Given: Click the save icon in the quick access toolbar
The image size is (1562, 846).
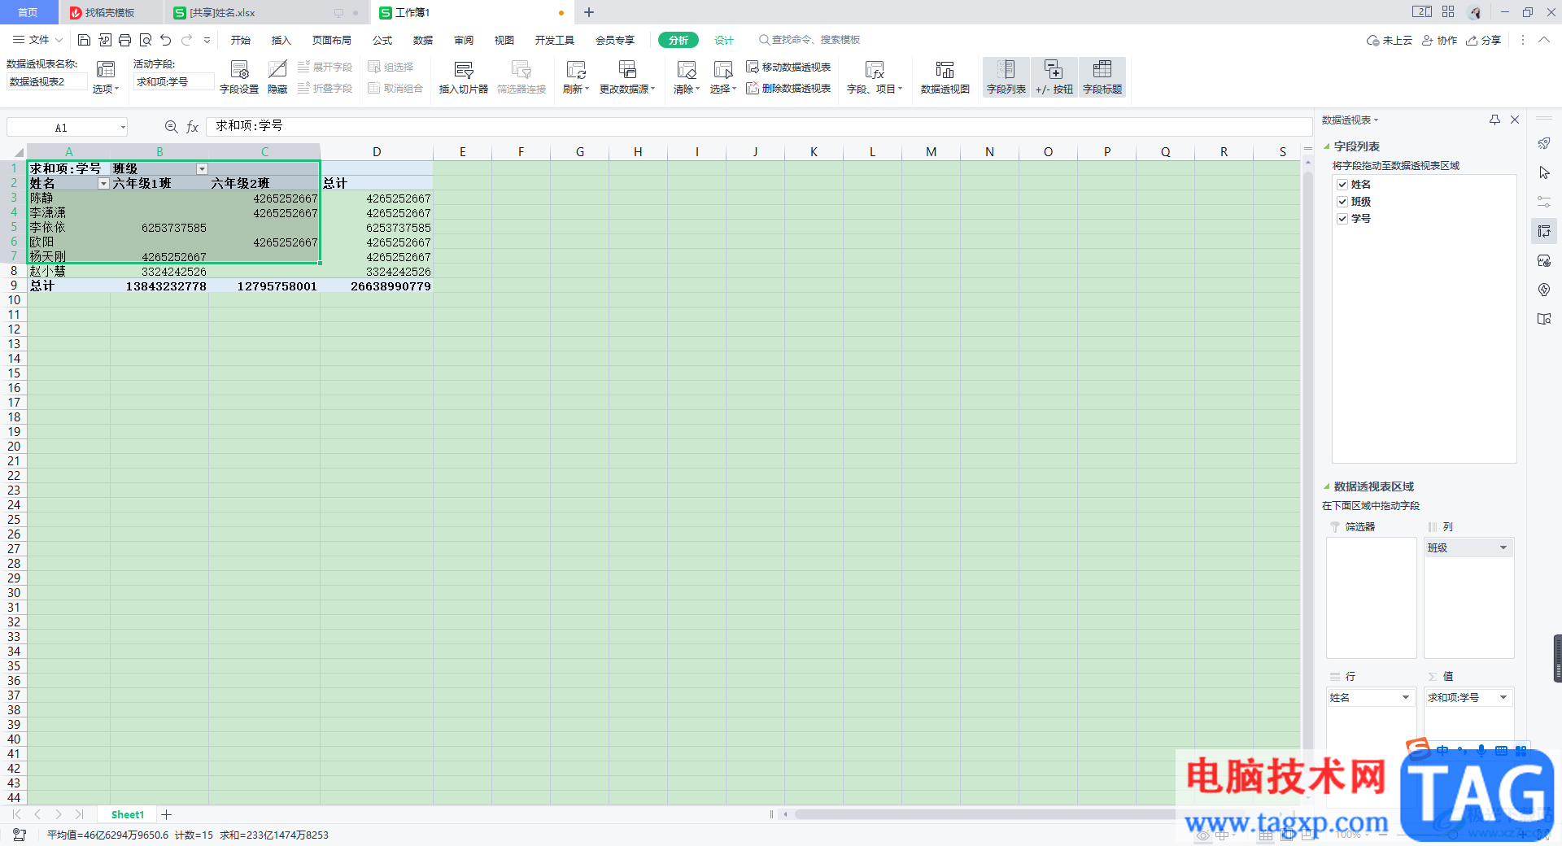Looking at the screenshot, I should 84,40.
